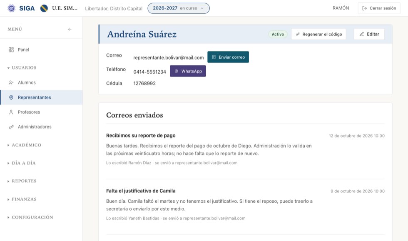Click the logout arrow icon in Cerrar sesión

(x=365, y=8)
